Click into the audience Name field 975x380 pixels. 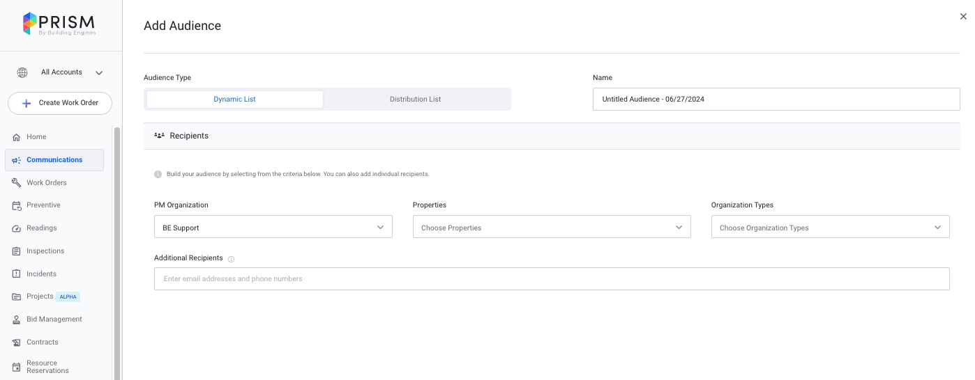776,100
